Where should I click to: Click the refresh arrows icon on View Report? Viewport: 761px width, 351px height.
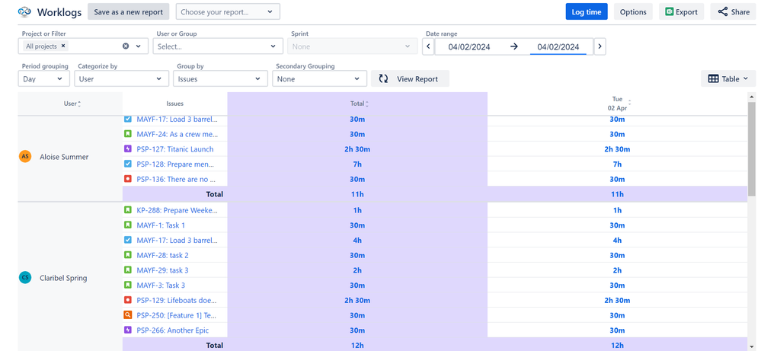pyautogui.click(x=383, y=78)
